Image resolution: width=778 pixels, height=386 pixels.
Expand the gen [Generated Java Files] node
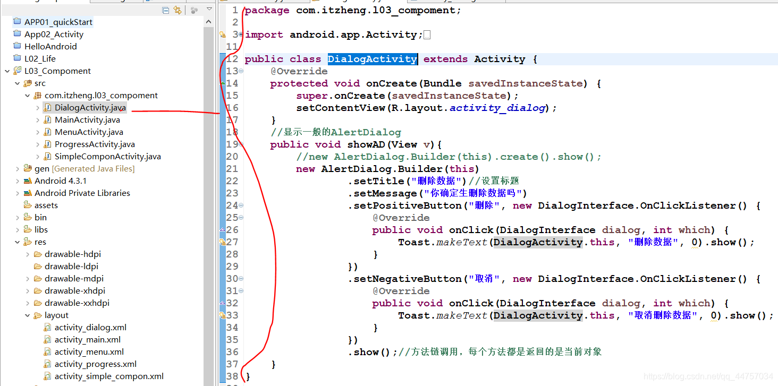18,168
